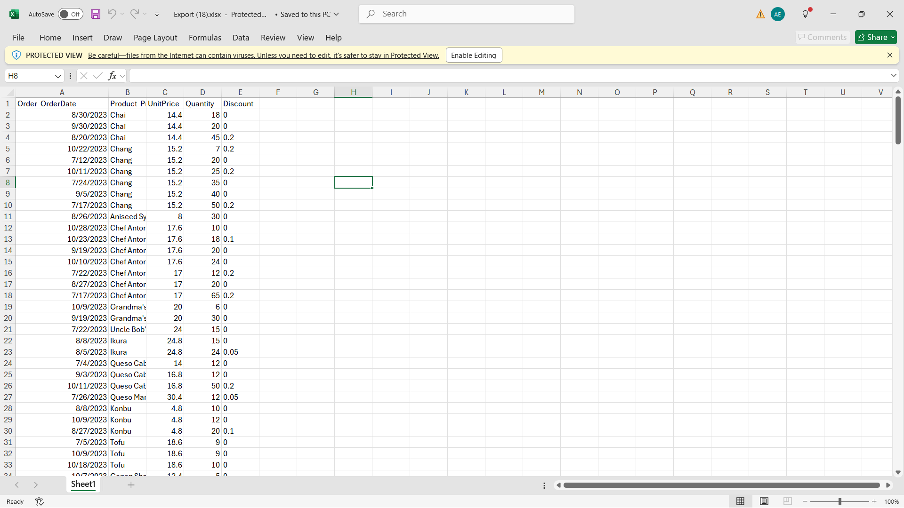Image resolution: width=904 pixels, height=508 pixels.
Task: Expand the formula bar chevron
Action: point(893,76)
